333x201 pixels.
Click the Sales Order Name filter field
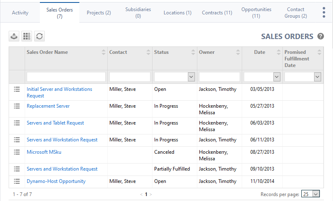tap(66, 77)
